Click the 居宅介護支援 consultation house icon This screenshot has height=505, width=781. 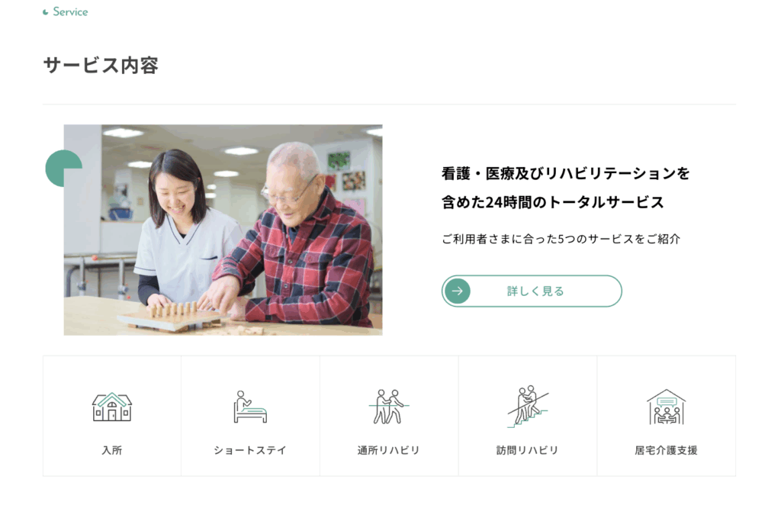(x=666, y=407)
